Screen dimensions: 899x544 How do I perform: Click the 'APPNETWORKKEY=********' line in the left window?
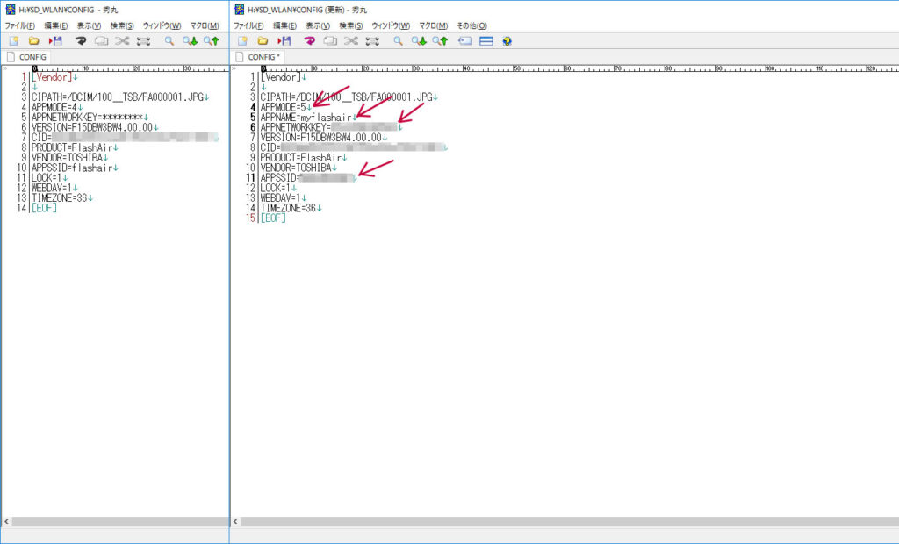point(87,118)
